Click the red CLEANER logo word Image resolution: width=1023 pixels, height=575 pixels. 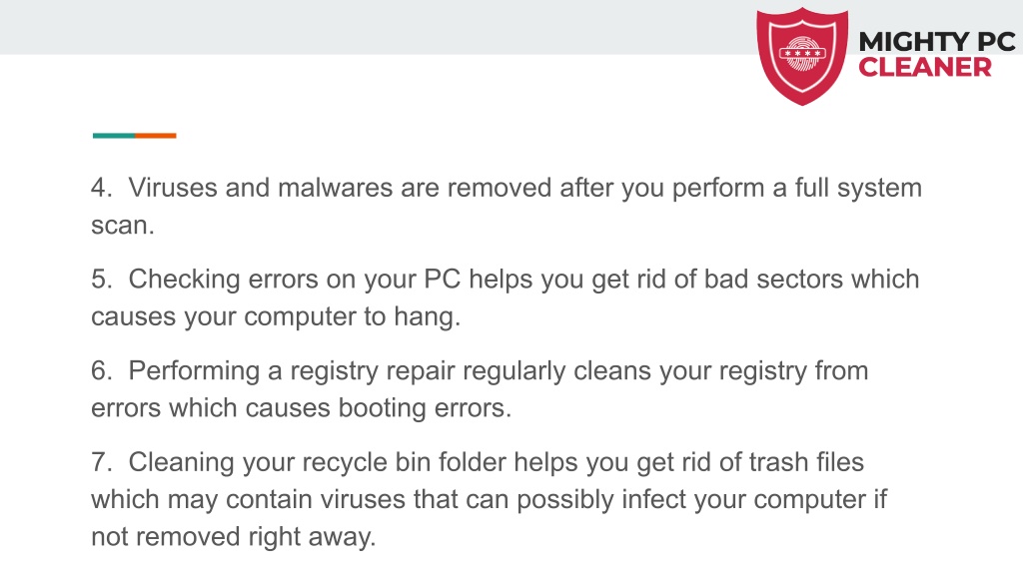click(x=924, y=67)
